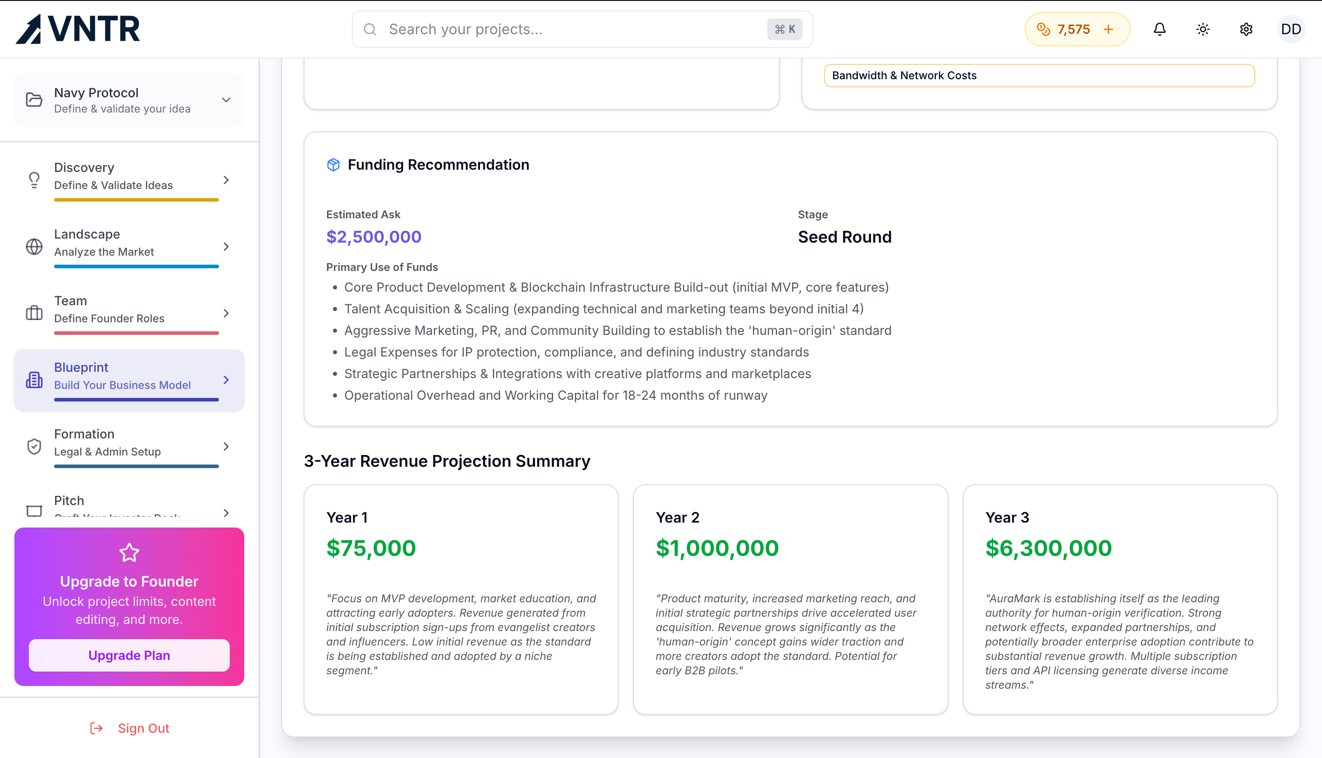Expand the Team section chevron
The width and height of the screenshot is (1322, 758).
[226, 313]
